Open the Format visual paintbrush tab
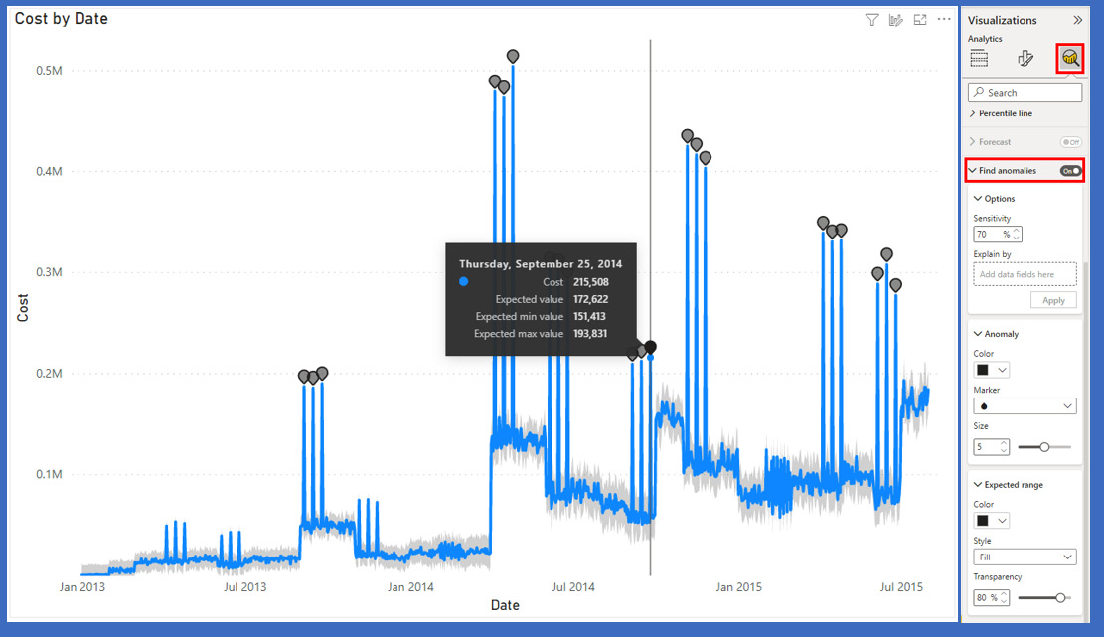Viewport: 1104px width, 637px height. pyautogui.click(x=1025, y=59)
